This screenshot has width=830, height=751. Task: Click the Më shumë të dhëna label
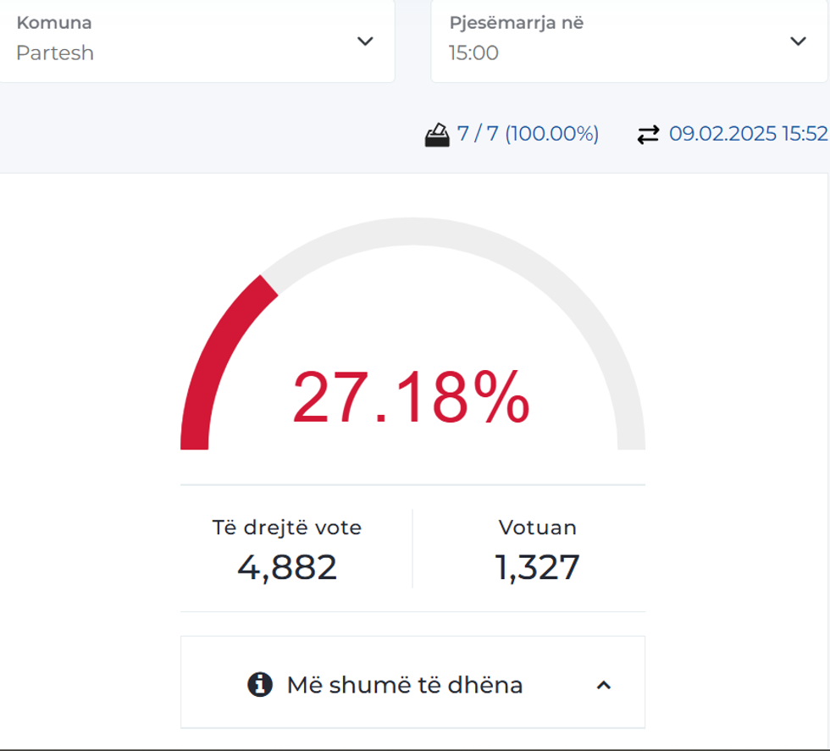point(404,685)
